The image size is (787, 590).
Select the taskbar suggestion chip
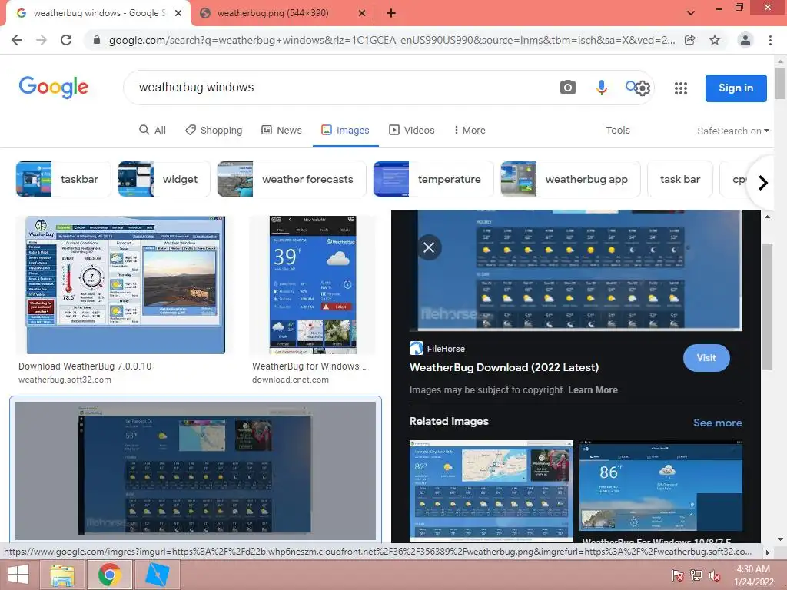click(63, 179)
